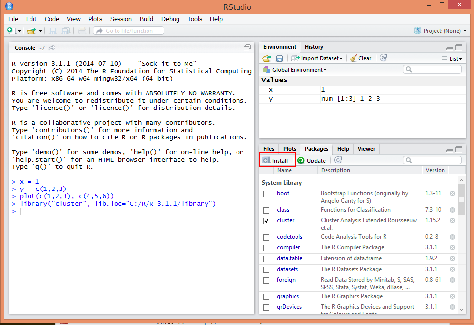Image resolution: width=474 pixels, height=325 pixels.
Task: Click the RStudio logo in the title bar
Action: (x=9, y=6)
